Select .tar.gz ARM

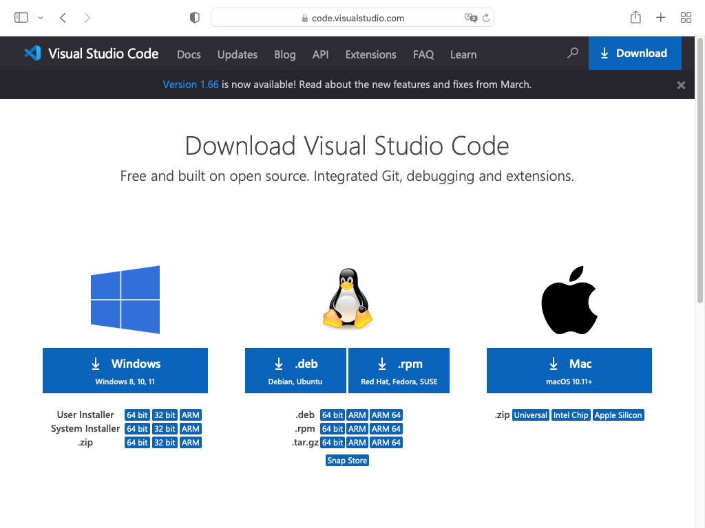pos(357,443)
